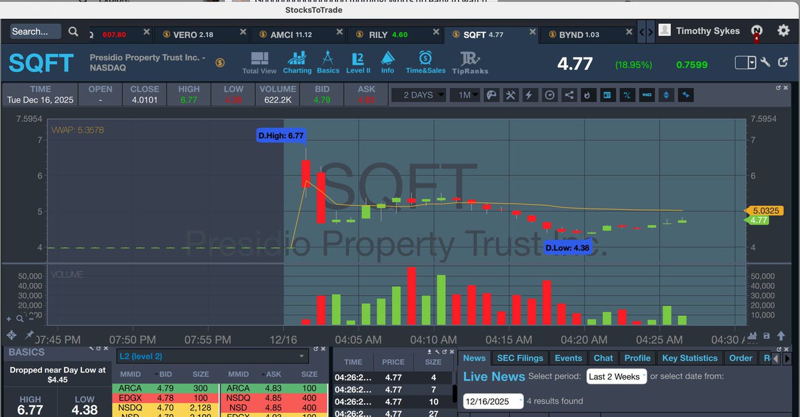Select the Chat tab
The image size is (800, 417).
pyautogui.click(x=603, y=358)
